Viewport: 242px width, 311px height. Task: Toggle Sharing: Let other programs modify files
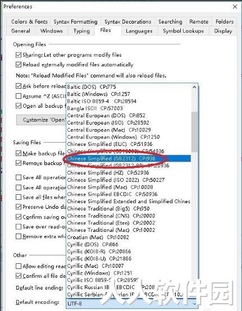[19, 55]
